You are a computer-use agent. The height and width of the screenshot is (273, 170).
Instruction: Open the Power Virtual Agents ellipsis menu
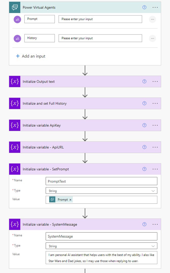(155, 7)
